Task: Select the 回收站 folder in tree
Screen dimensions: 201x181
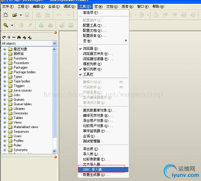Action: pos(19,54)
